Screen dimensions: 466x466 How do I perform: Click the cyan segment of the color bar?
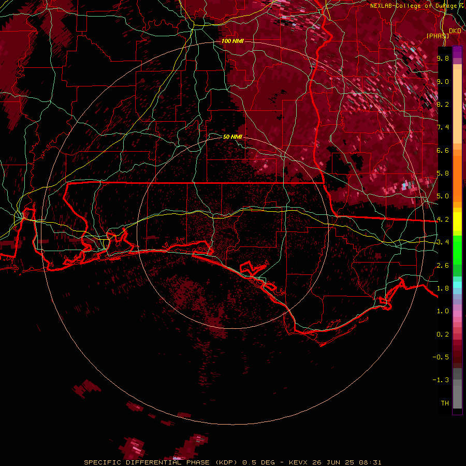[457, 285]
